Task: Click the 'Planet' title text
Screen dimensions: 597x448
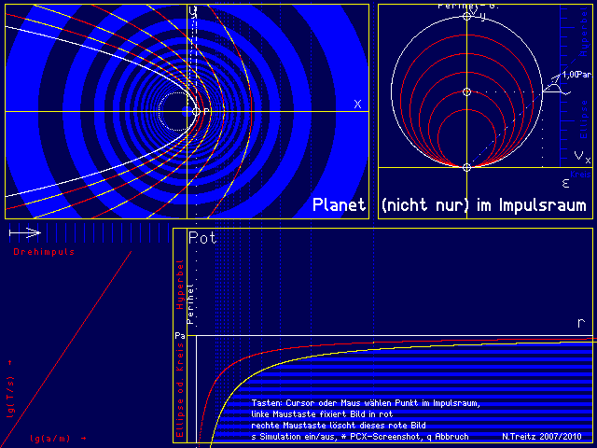Action: pos(339,204)
